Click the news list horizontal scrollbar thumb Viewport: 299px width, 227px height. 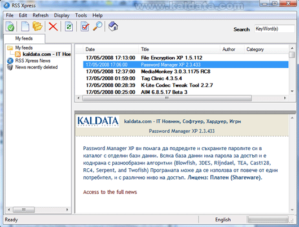(167, 98)
